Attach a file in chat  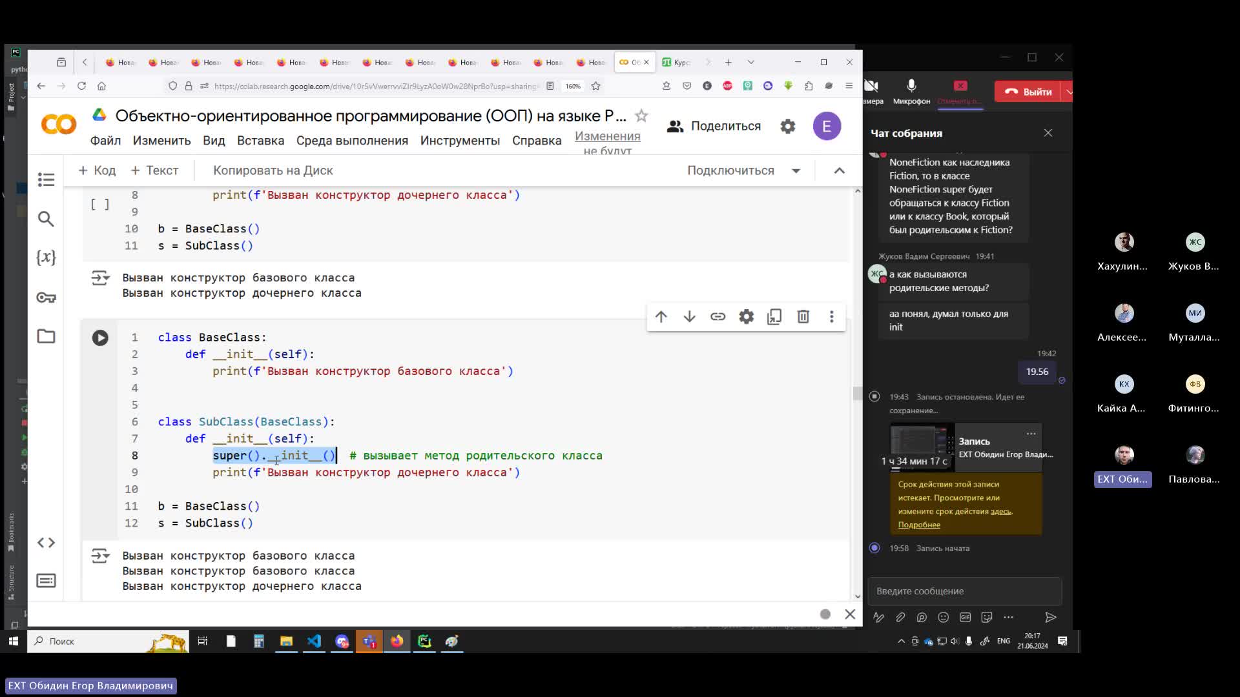click(900, 618)
